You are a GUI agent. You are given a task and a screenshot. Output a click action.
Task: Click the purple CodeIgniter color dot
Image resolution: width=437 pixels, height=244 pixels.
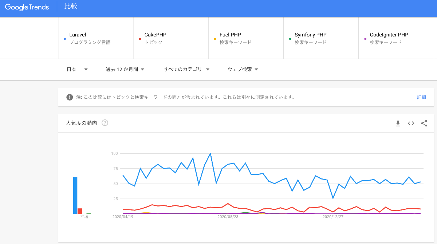[365, 39]
